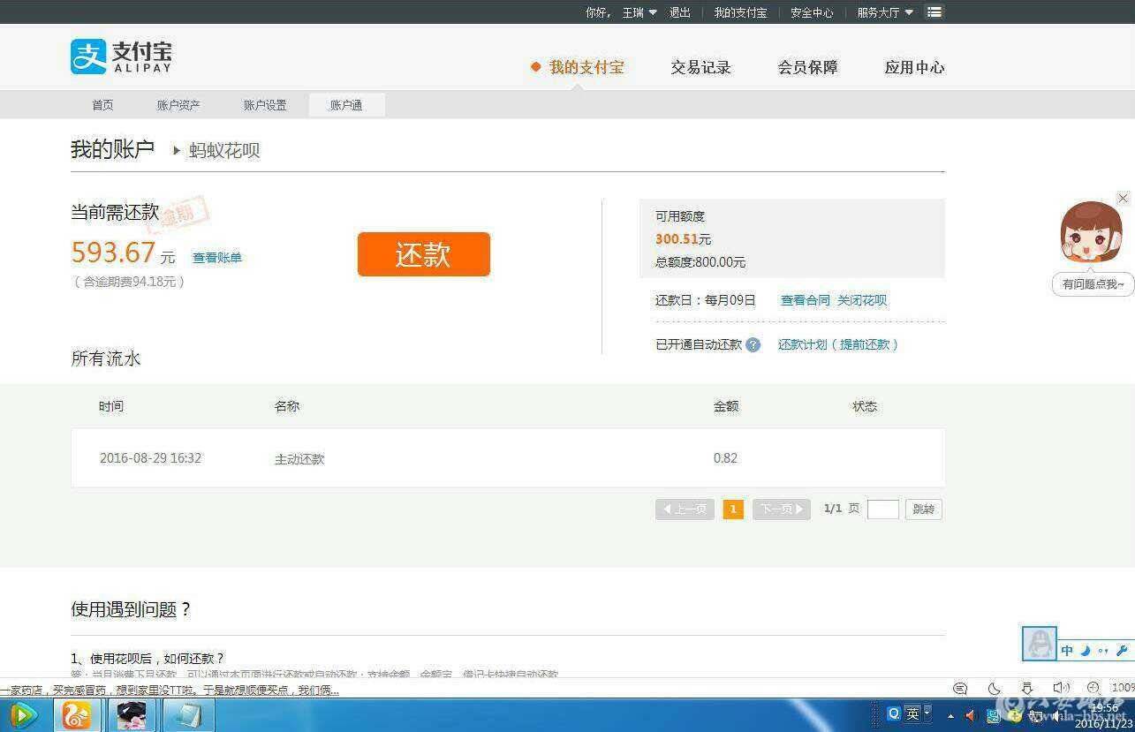Viewport: 1135px width, 732px height.
Task: Open UC Browser from the taskbar
Action: (77, 715)
